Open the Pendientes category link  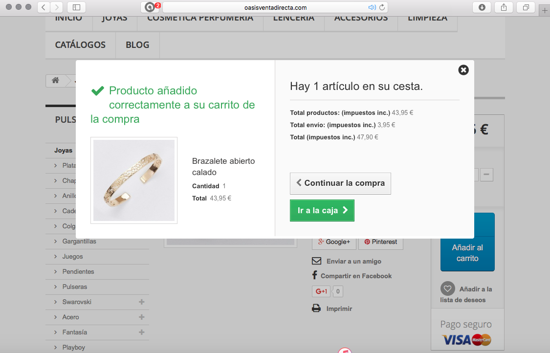[x=78, y=271]
